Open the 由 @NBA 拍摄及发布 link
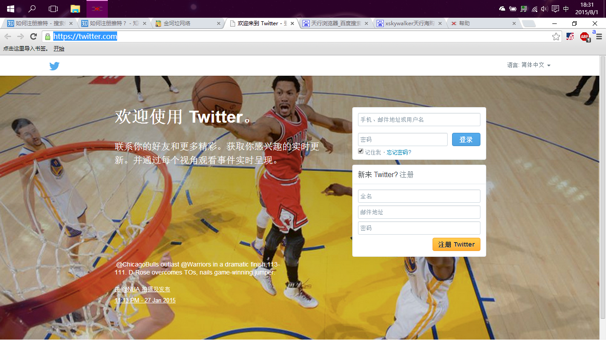This screenshot has height=340, width=606. coord(142,290)
